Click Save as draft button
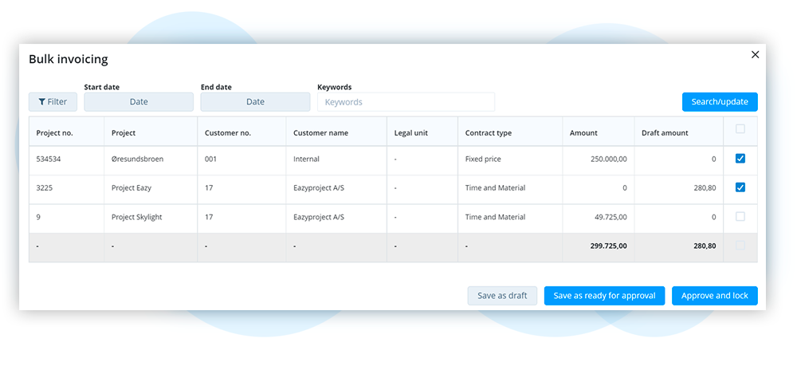Image resolution: width=797 pixels, height=370 pixels. [x=502, y=296]
